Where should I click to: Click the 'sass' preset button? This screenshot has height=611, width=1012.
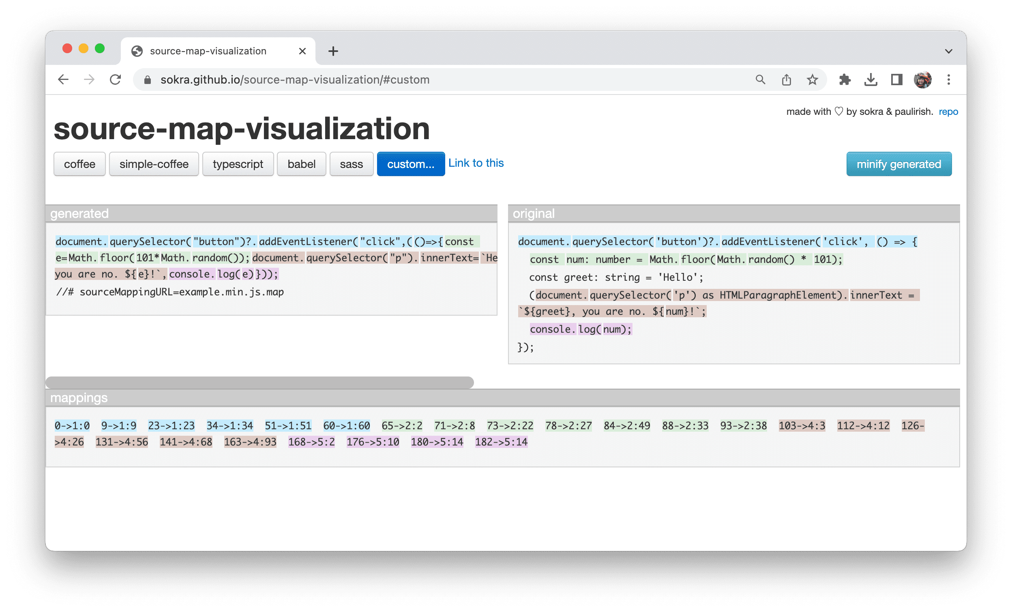tap(351, 164)
